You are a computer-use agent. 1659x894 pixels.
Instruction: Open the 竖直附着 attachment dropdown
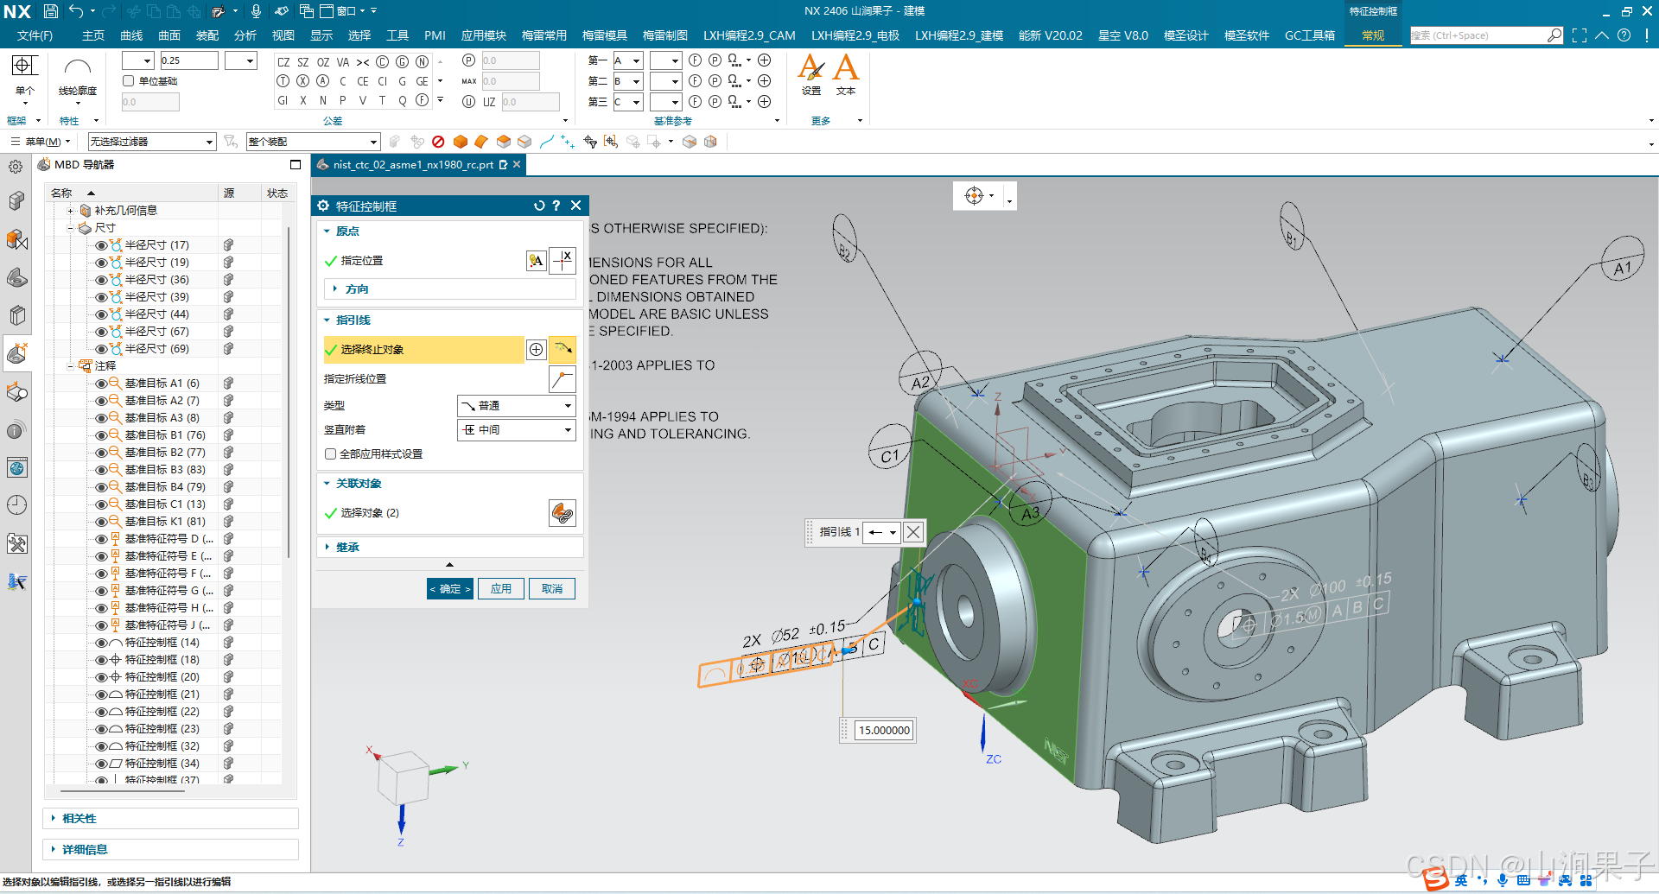pyautogui.click(x=516, y=430)
